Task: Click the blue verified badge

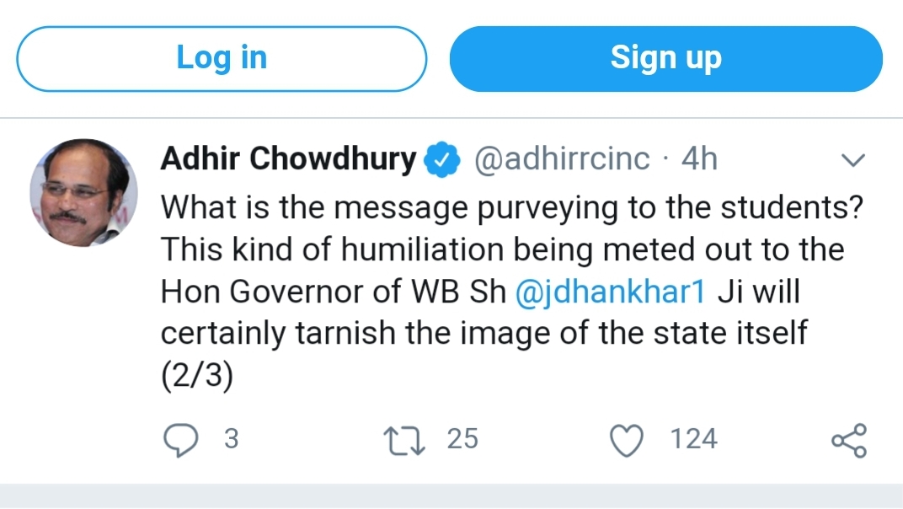Action: click(x=442, y=159)
